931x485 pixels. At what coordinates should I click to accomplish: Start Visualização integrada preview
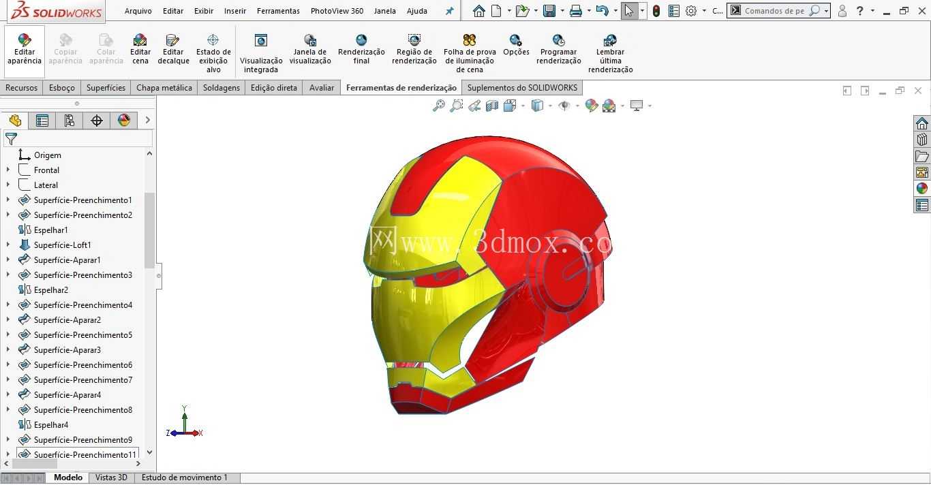click(x=261, y=54)
